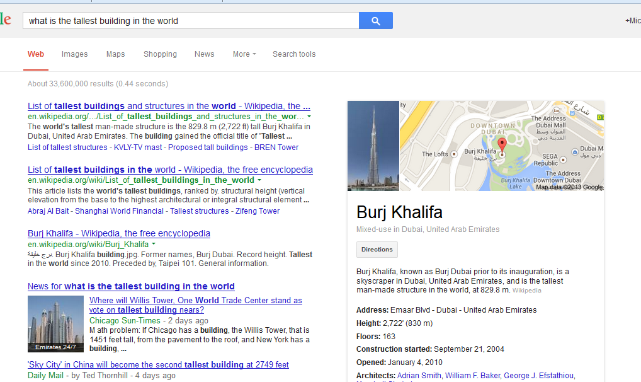This screenshot has width=641, height=382.
Task: Open the List of tallest structures sitelink
Action: coord(67,148)
